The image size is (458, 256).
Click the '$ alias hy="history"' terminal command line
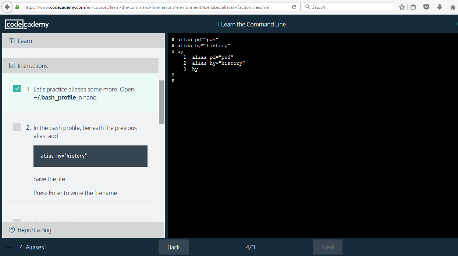(201, 46)
